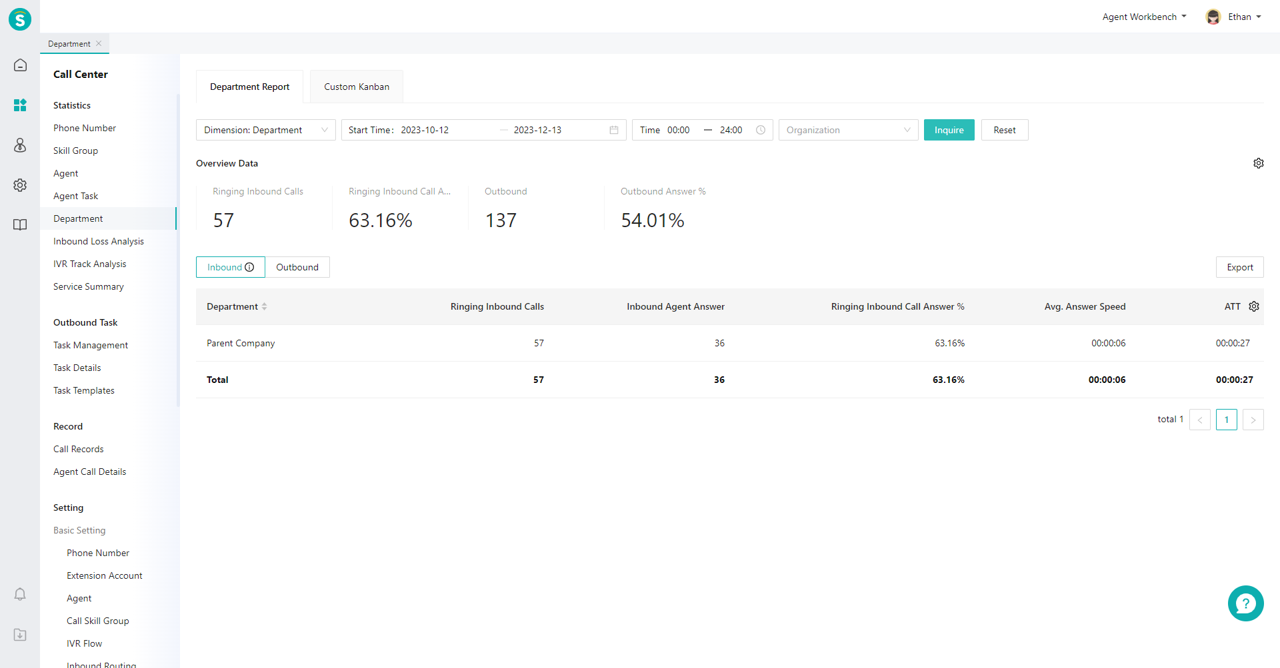1280x668 pixels.
Task: Select the Outbound toggle
Action: click(x=297, y=267)
